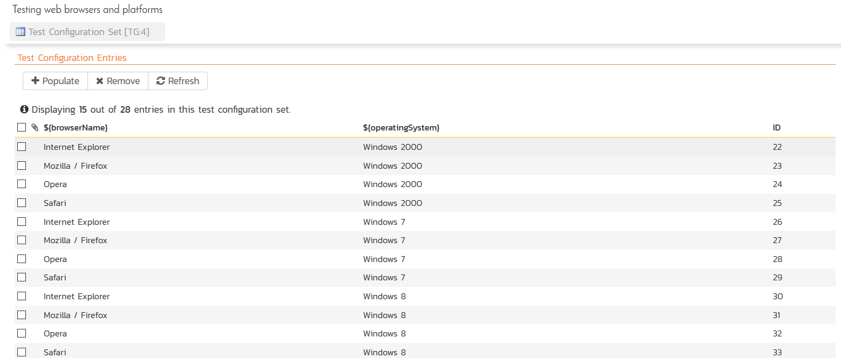Viewport: 841px width, 358px height.
Task: Select checkbox for Mozilla / Firefox Windows 2000
Action: click(22, 166)
